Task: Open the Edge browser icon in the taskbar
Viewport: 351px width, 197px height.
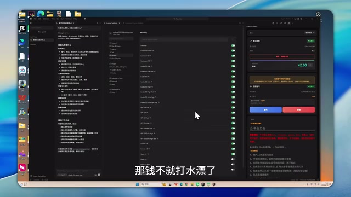Action: (181, 184)
